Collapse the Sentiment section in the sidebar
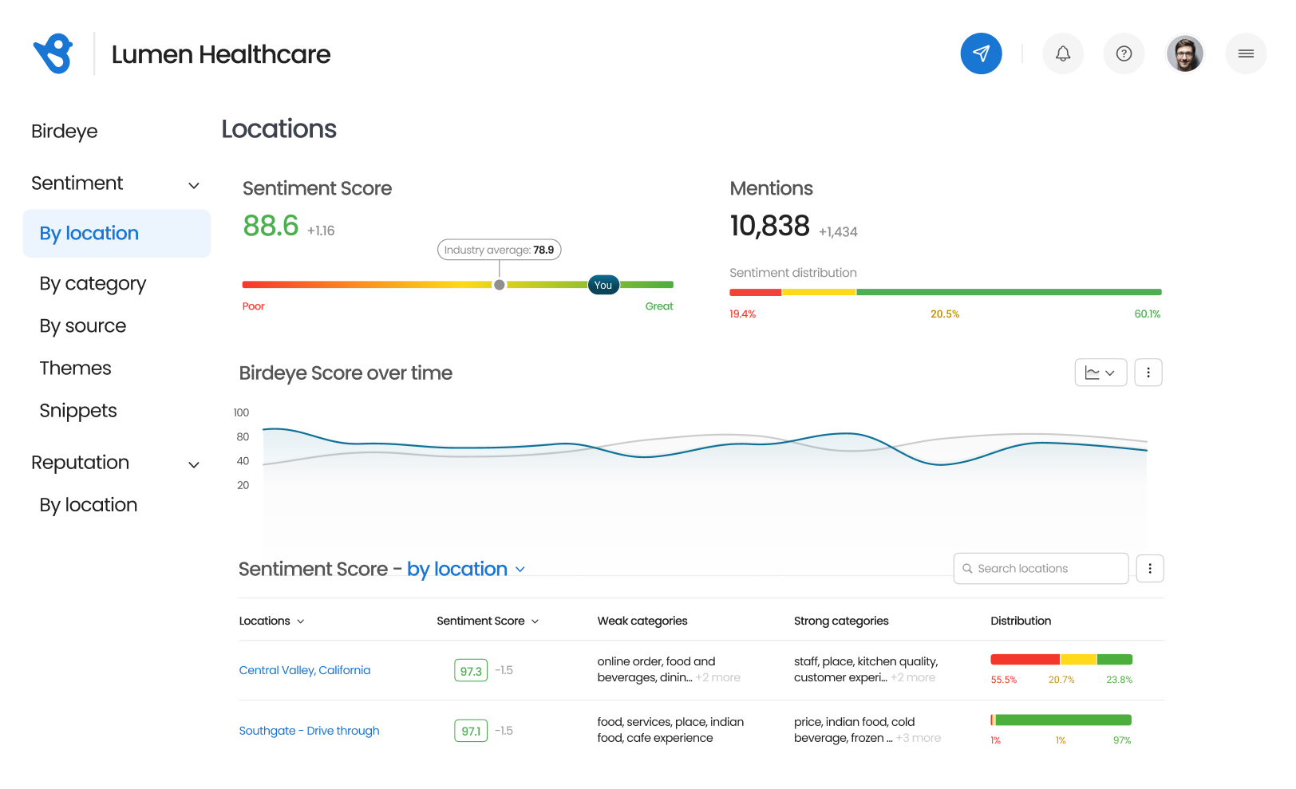Viewport: 1296px width, 789px height. (193, 184)
